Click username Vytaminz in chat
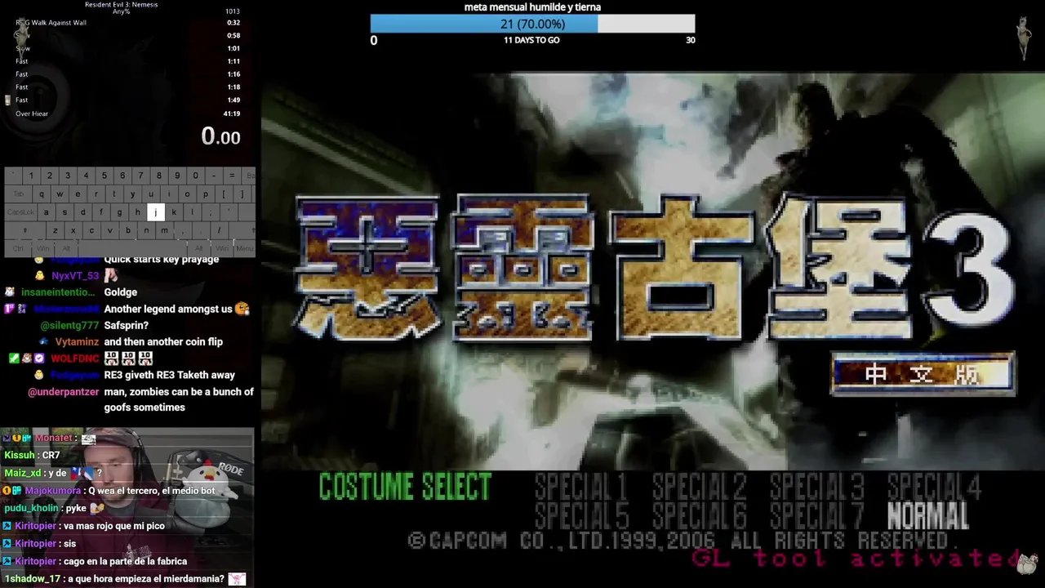The height and width of the screenshot is (588, 1045). (x=77, y=341)
